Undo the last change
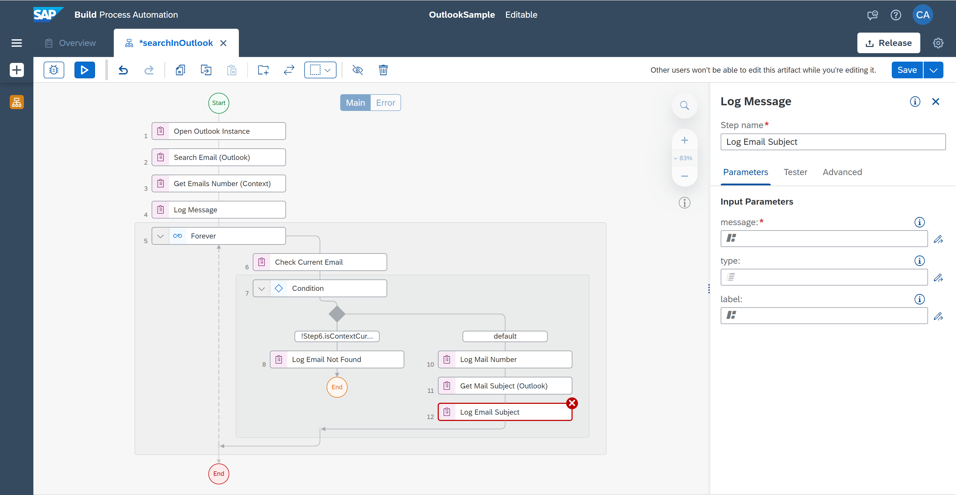Viewport: 956px width, 495px height. click(x=123, y=70)
